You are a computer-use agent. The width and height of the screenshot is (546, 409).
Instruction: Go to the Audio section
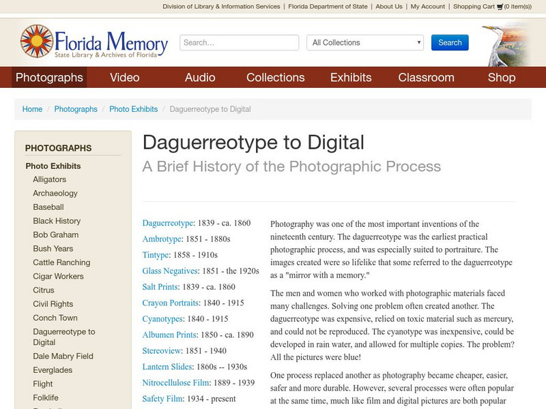tap(200, 77)
